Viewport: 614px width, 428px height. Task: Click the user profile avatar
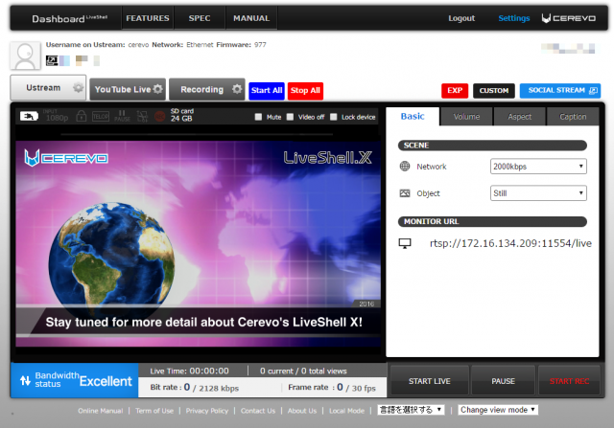26,56
